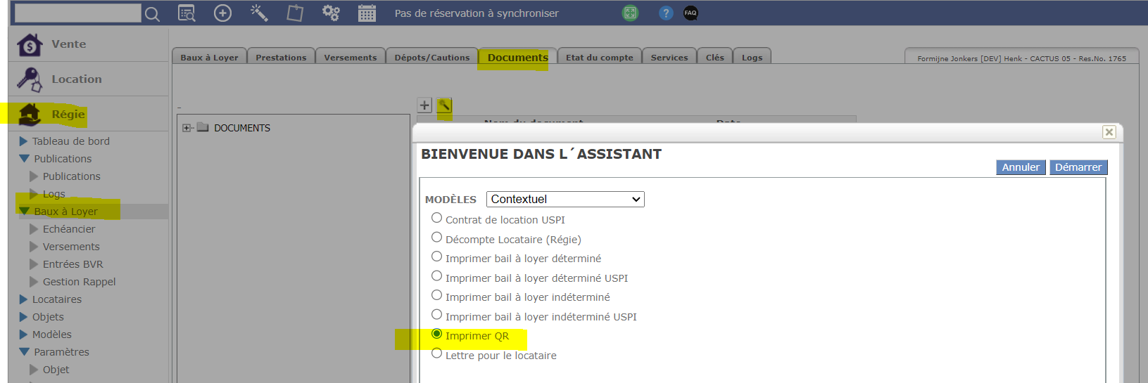Click the Annuler button
This screenshot has width=1148, height=383.
[x=1020, y=167]
